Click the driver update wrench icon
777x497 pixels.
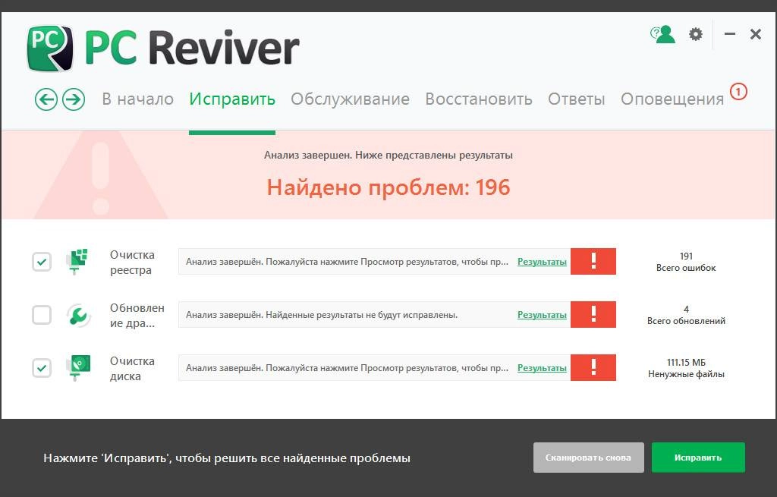78,315
